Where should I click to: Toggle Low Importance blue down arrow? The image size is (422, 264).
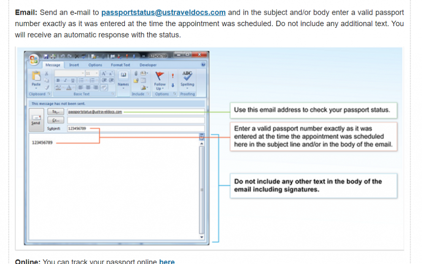173,85
